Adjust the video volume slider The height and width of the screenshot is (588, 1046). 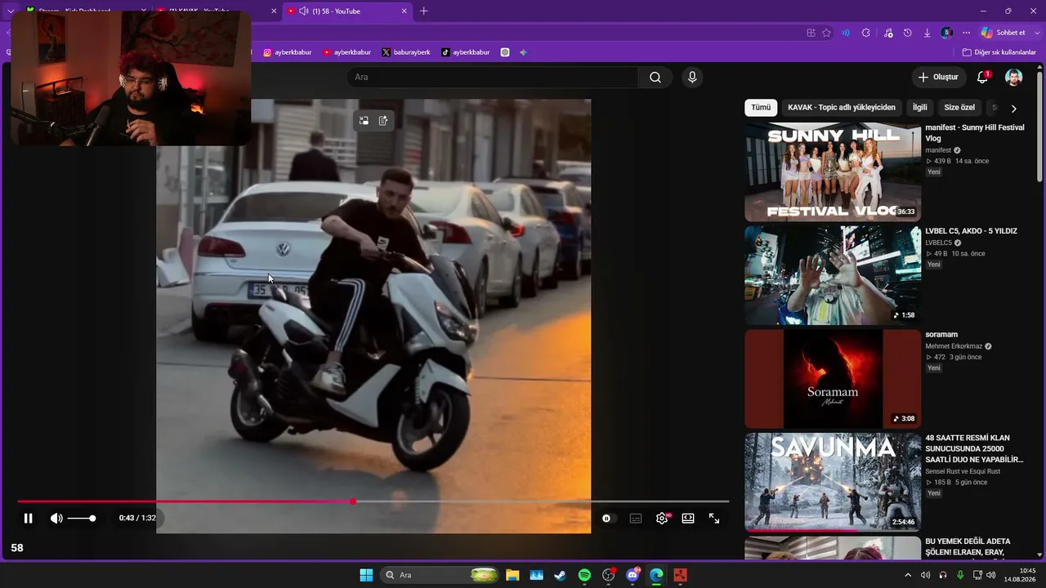[x=81, y=519]
